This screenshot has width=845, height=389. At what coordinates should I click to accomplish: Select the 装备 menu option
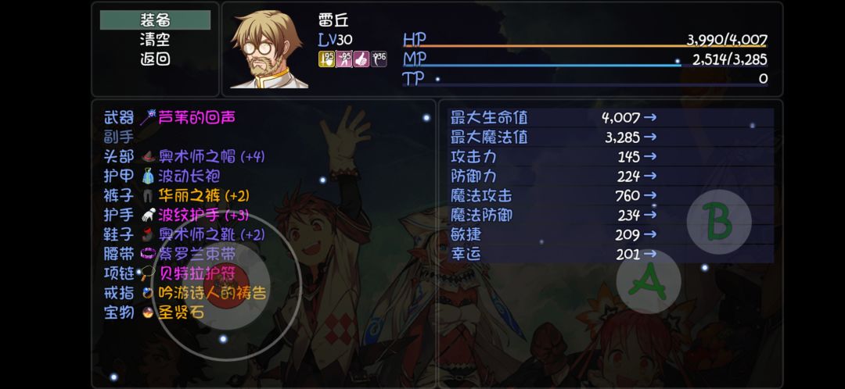[155, 20]
